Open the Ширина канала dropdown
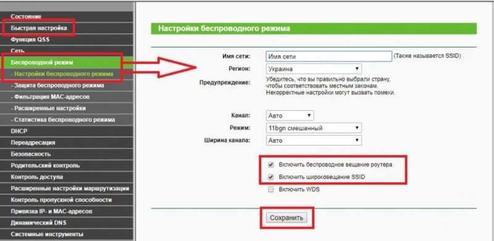 314,141
